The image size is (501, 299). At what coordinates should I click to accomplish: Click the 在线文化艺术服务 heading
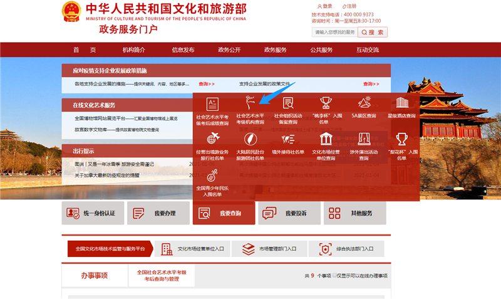[94, 105]
